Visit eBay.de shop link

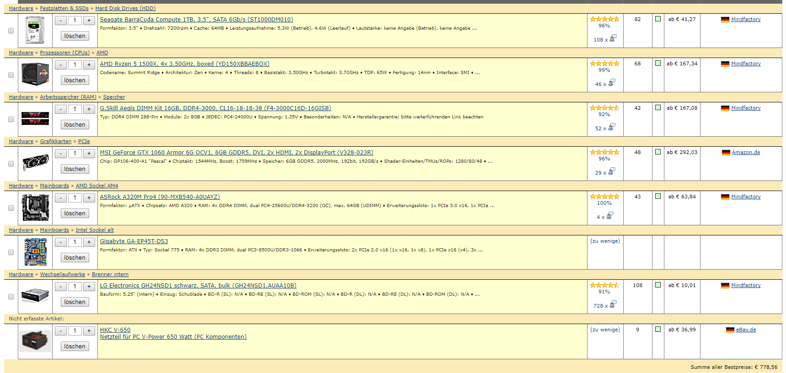pyautogui.click(x=746, y=330)
